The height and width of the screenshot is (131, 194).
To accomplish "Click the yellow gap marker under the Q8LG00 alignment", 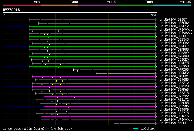I will click(x=49, y=44).
